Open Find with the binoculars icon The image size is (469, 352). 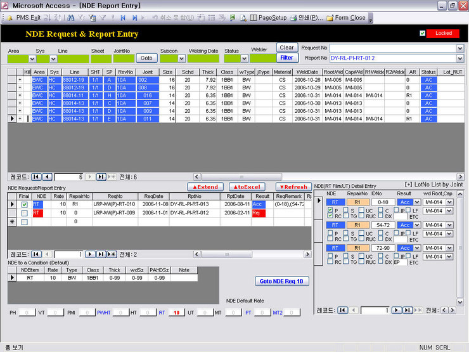click(71, 18)
